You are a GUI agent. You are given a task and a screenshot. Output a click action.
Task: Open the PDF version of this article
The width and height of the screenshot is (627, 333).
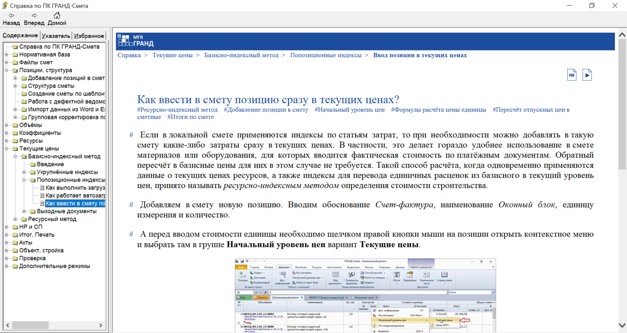571,75
